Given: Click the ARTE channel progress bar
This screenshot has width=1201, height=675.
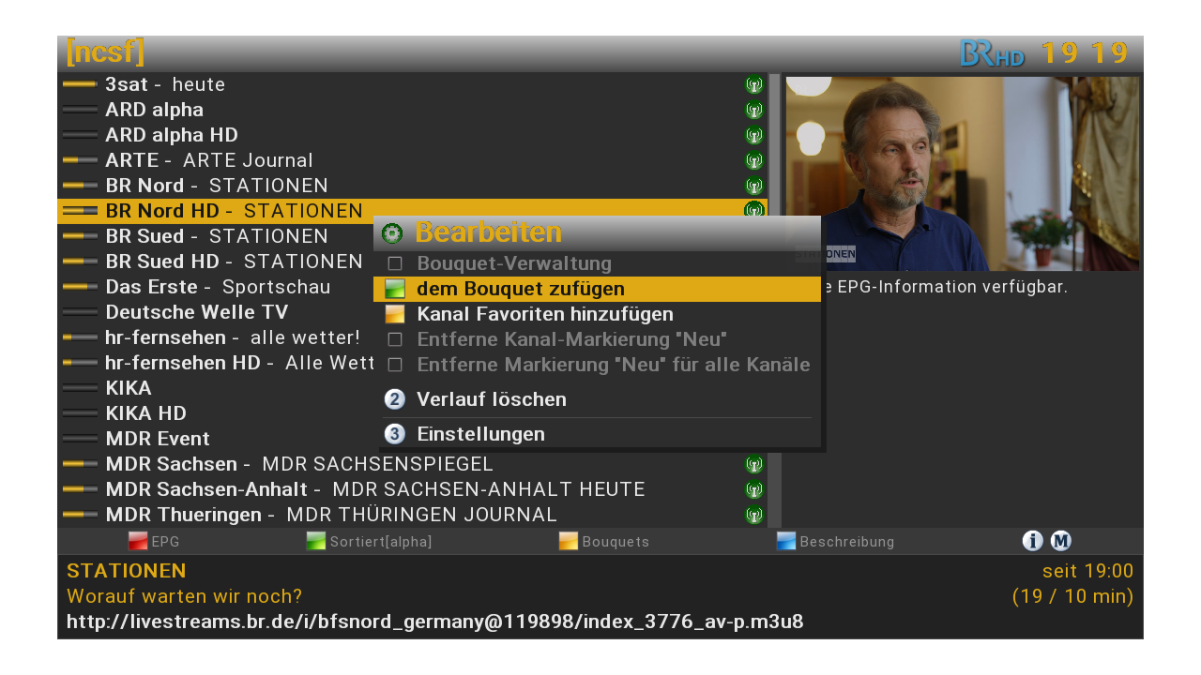Looking at the screenshot, I should coord(80,160).
